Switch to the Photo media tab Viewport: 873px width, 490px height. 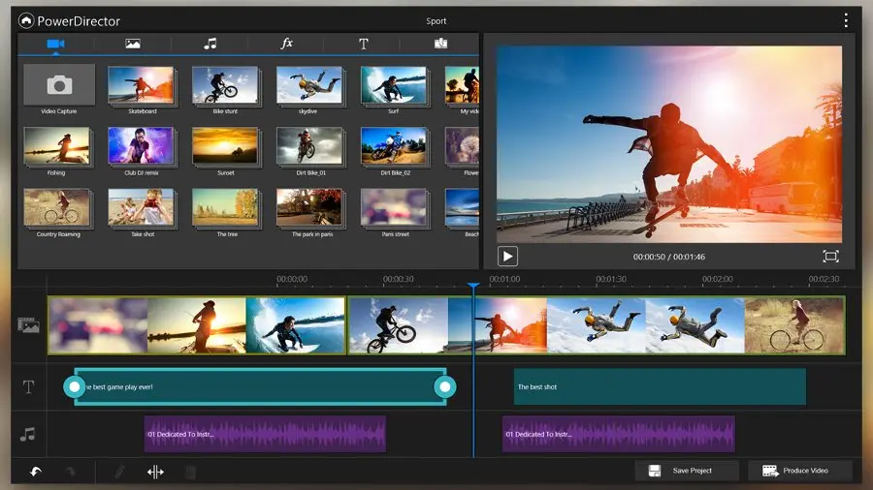(x=133, y=44)
